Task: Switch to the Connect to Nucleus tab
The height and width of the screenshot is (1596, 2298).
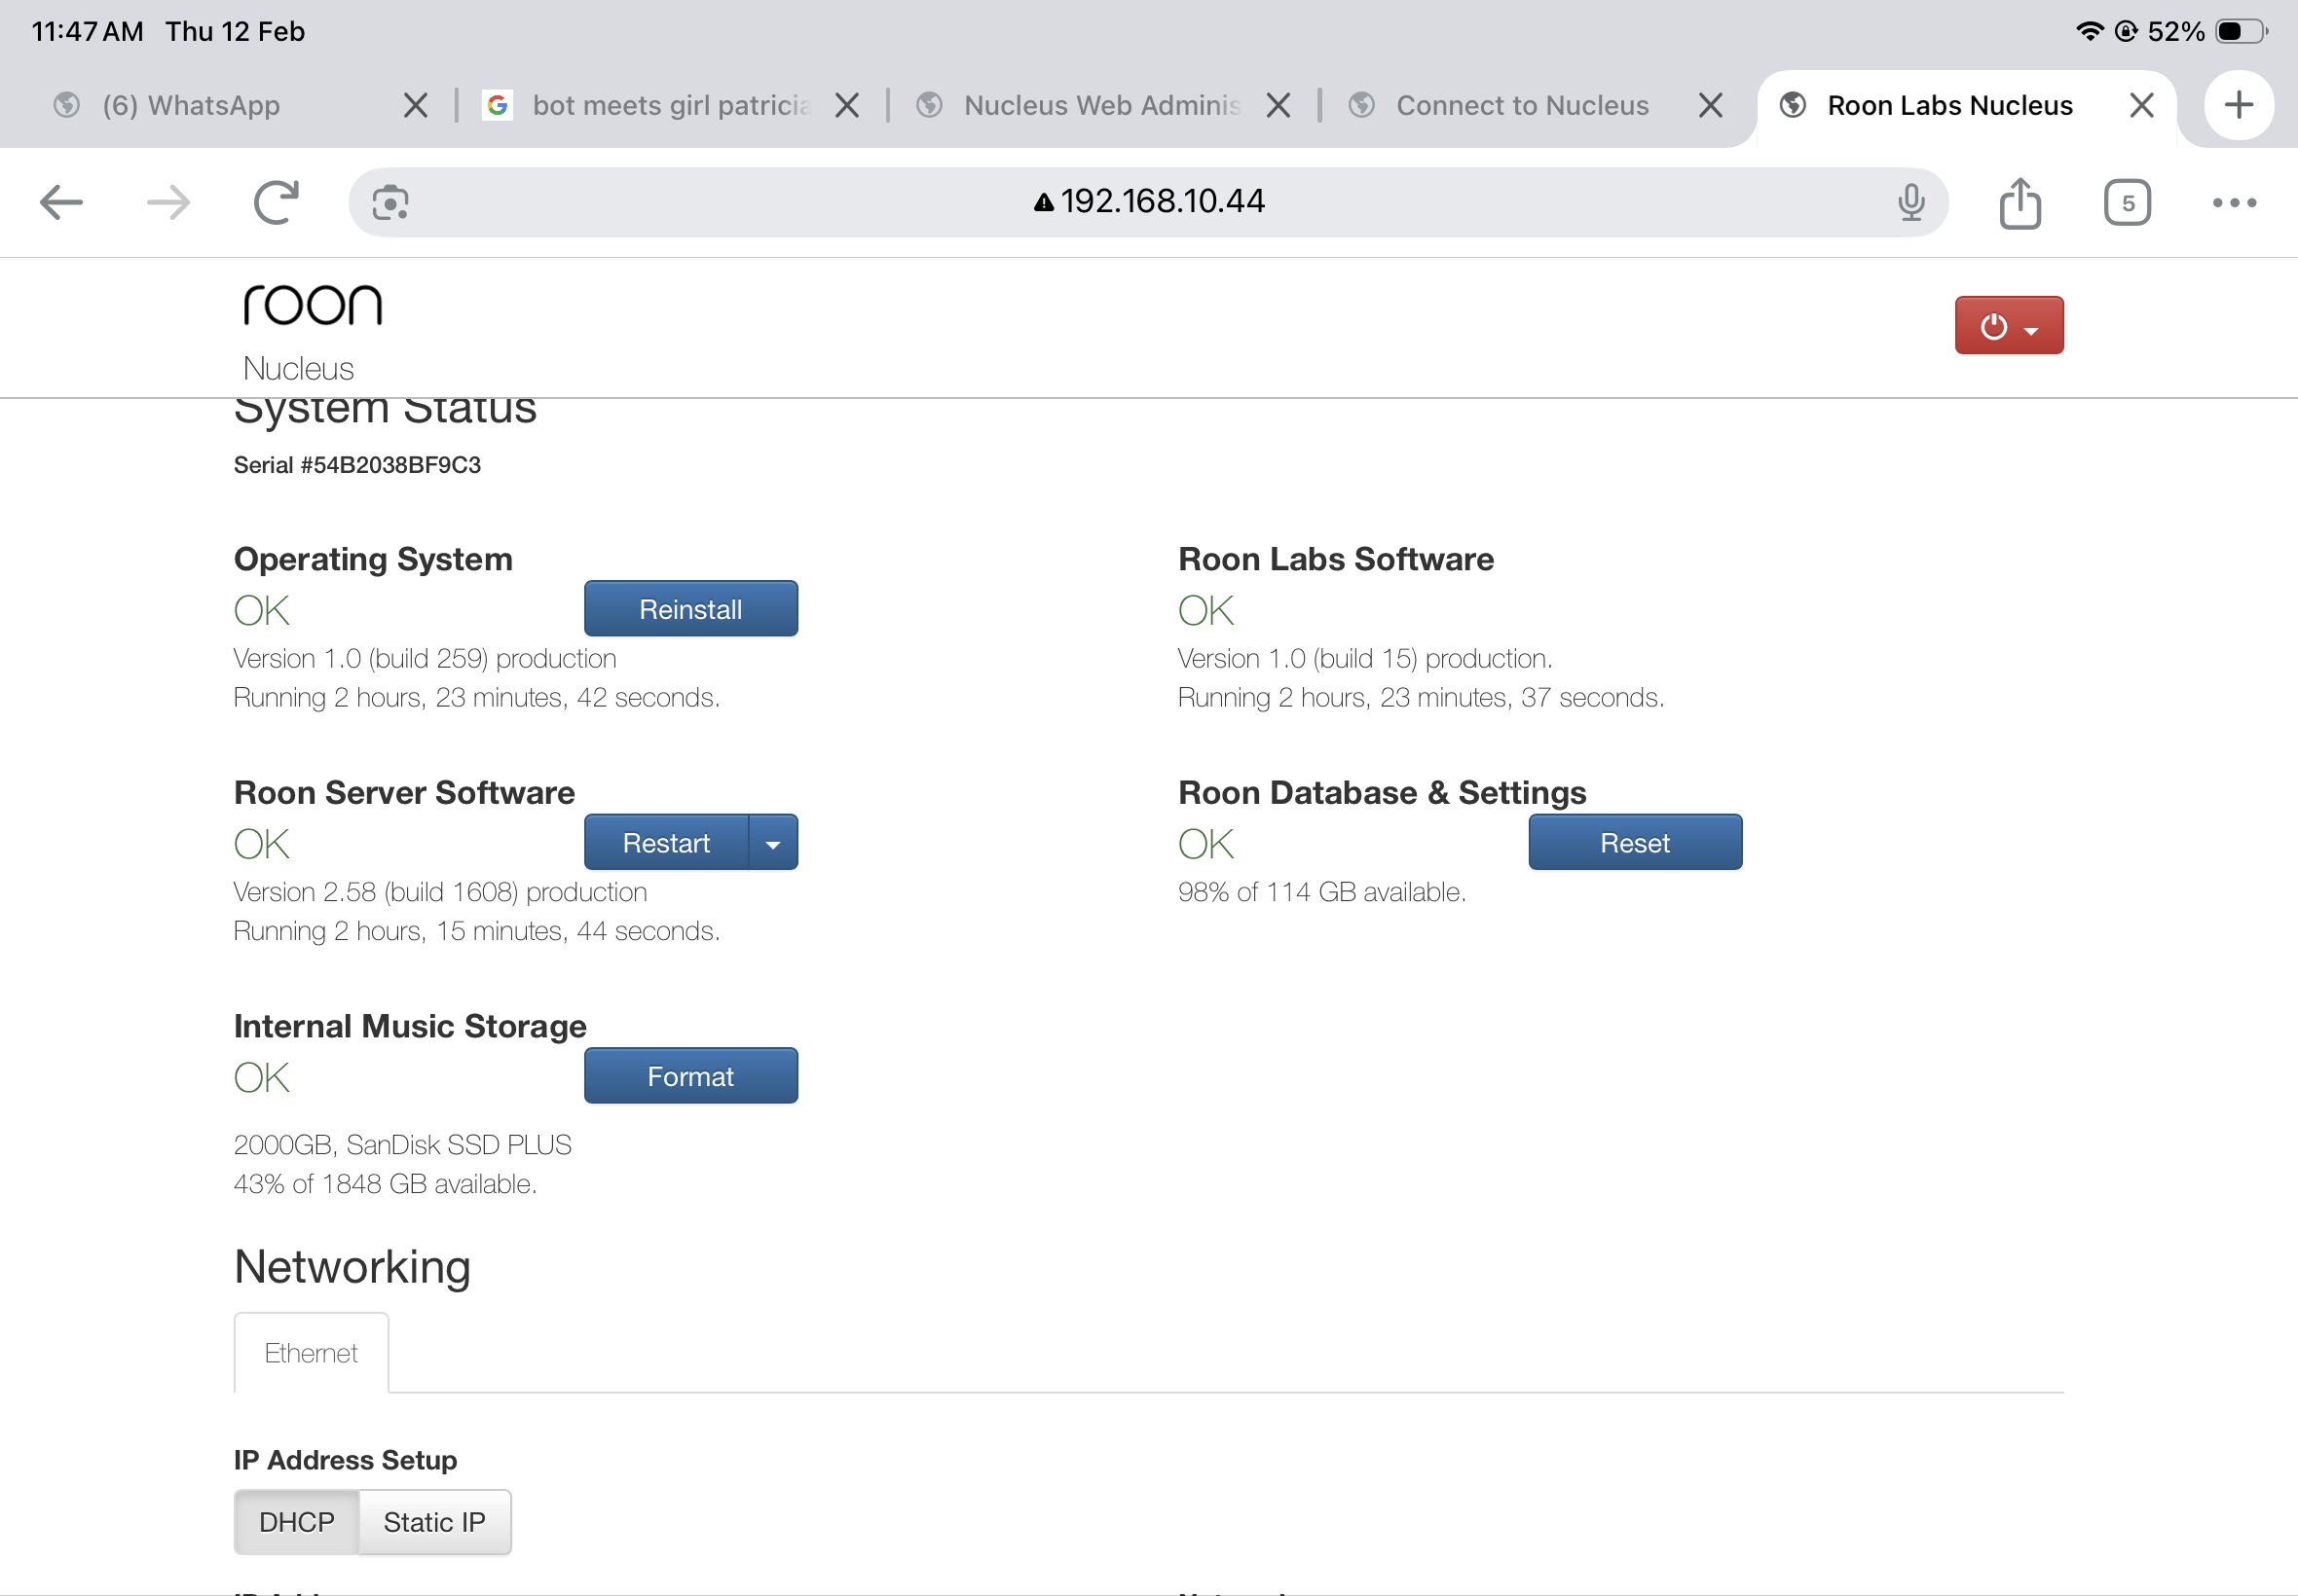Action: [x=1521, y=105]
